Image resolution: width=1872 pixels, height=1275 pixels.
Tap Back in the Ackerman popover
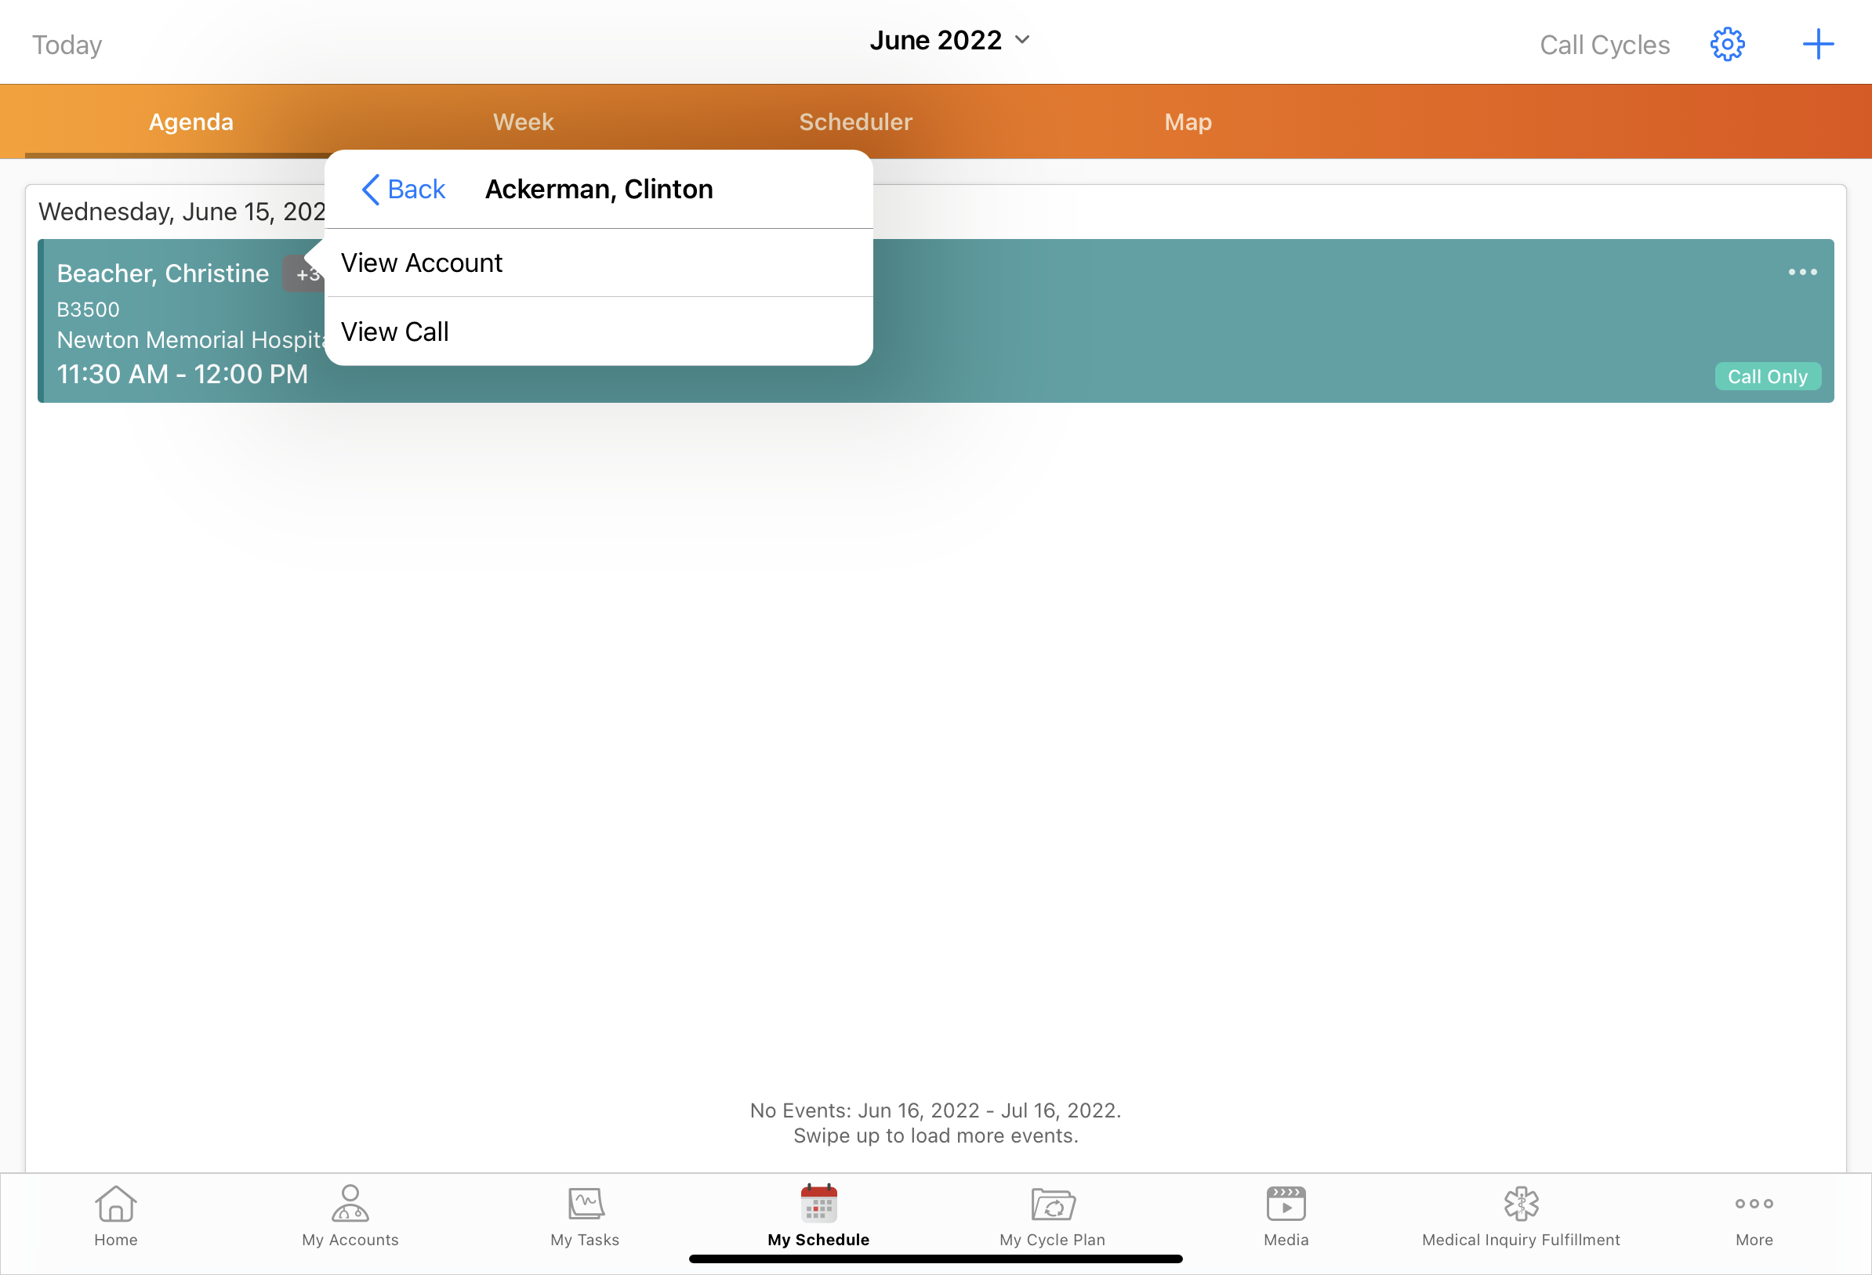point(405,190)
